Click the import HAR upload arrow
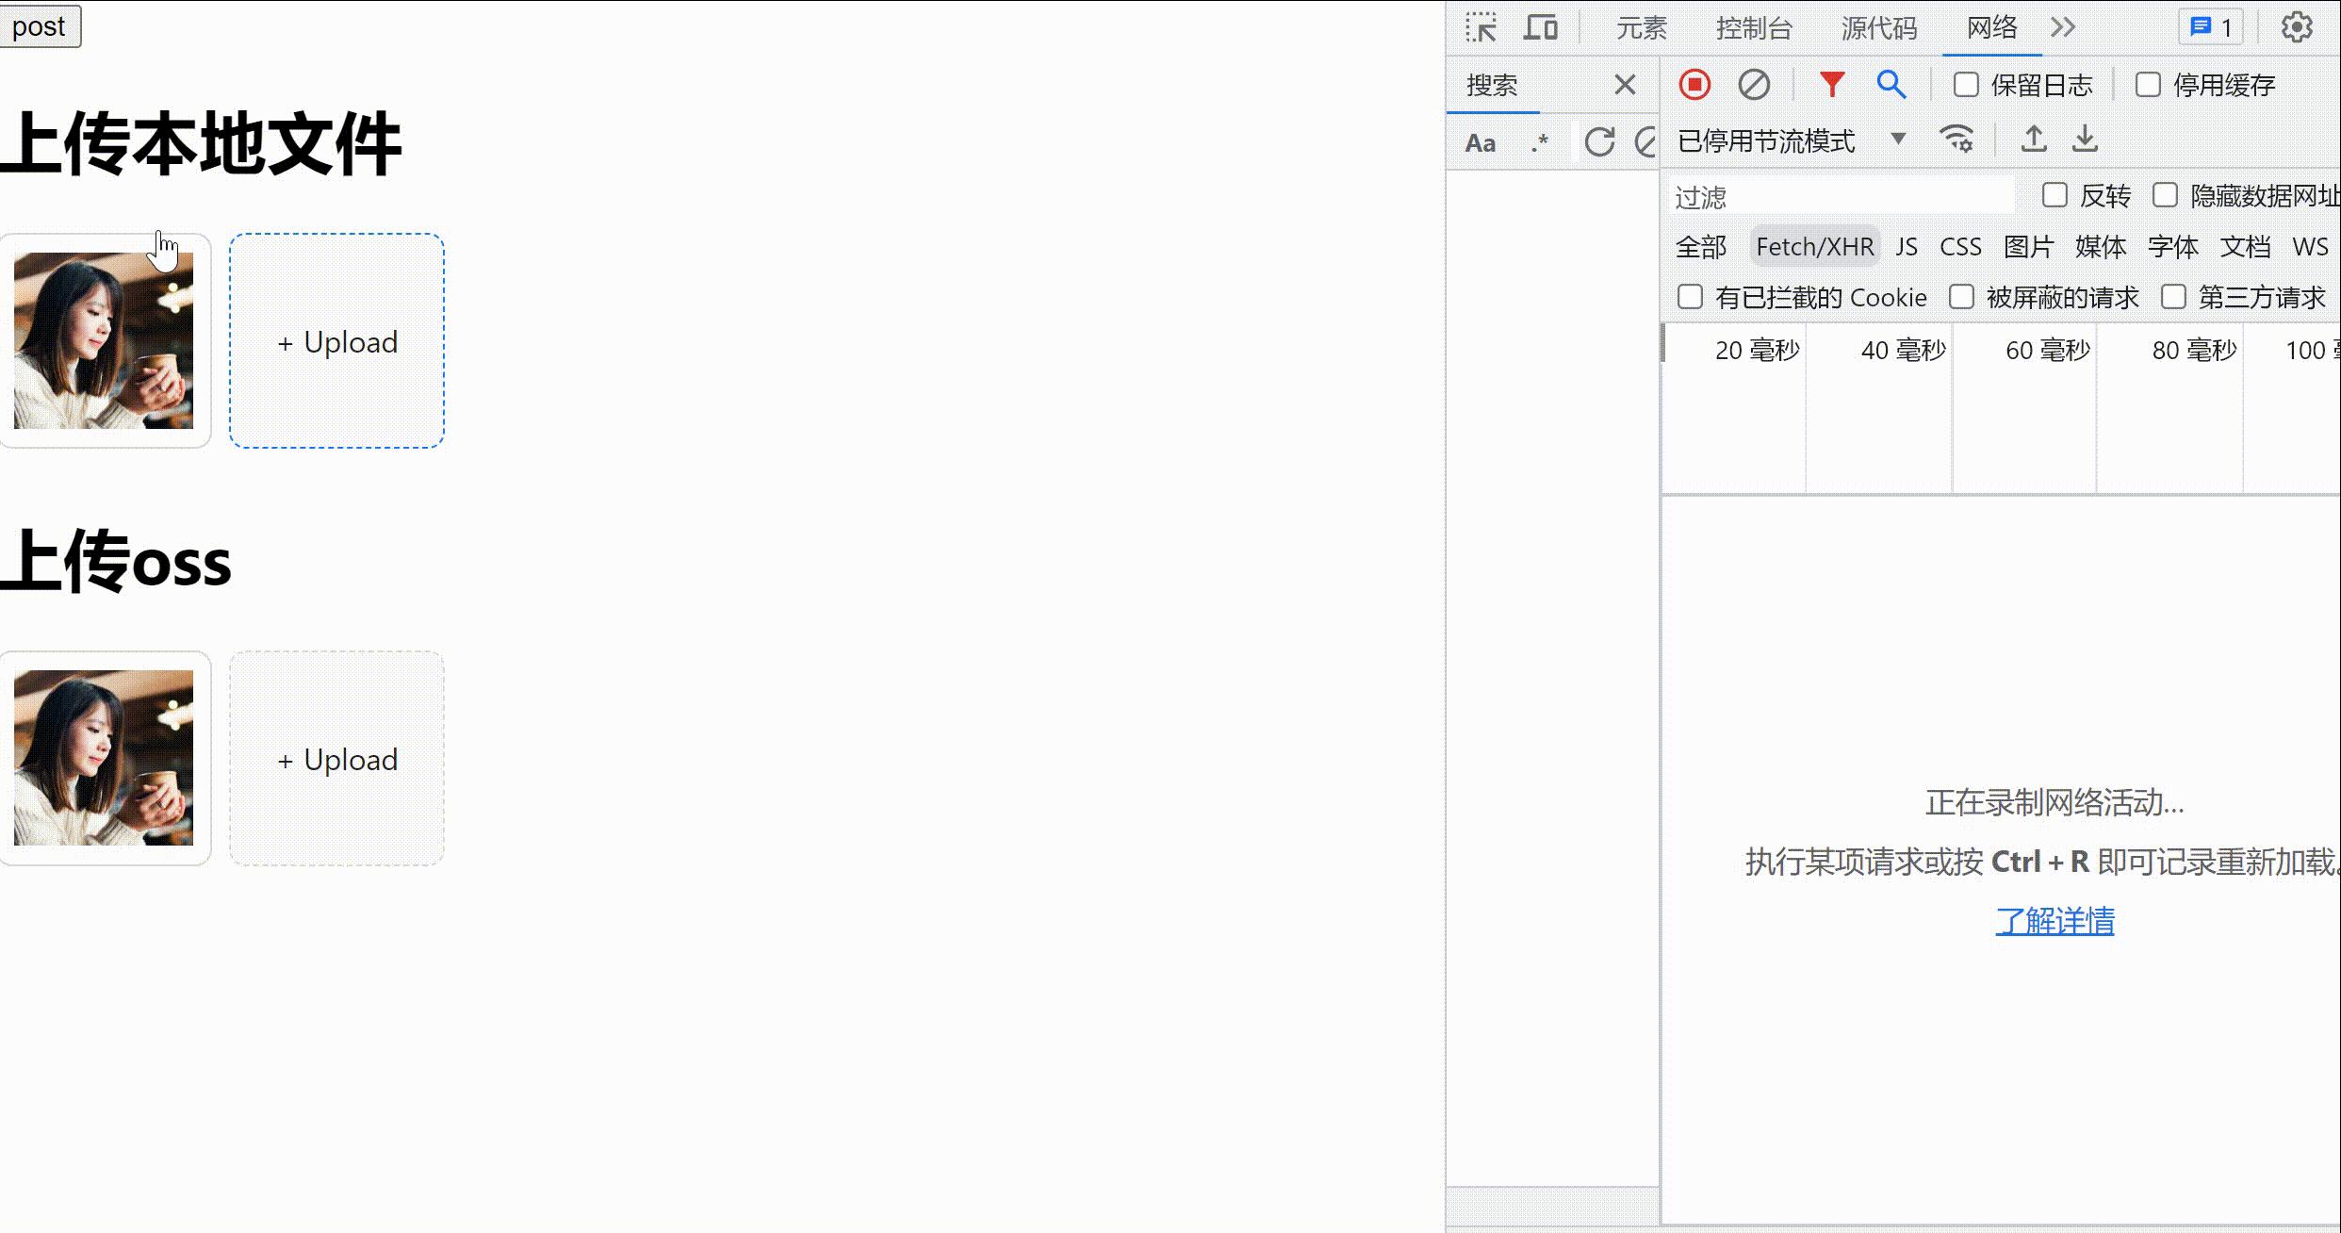Screen dimensions: 2341x1233 2034,140
